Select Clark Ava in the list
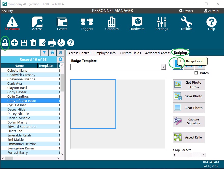Image resolution: width=224 pixels, height=169 pixels. pos(31,84)
